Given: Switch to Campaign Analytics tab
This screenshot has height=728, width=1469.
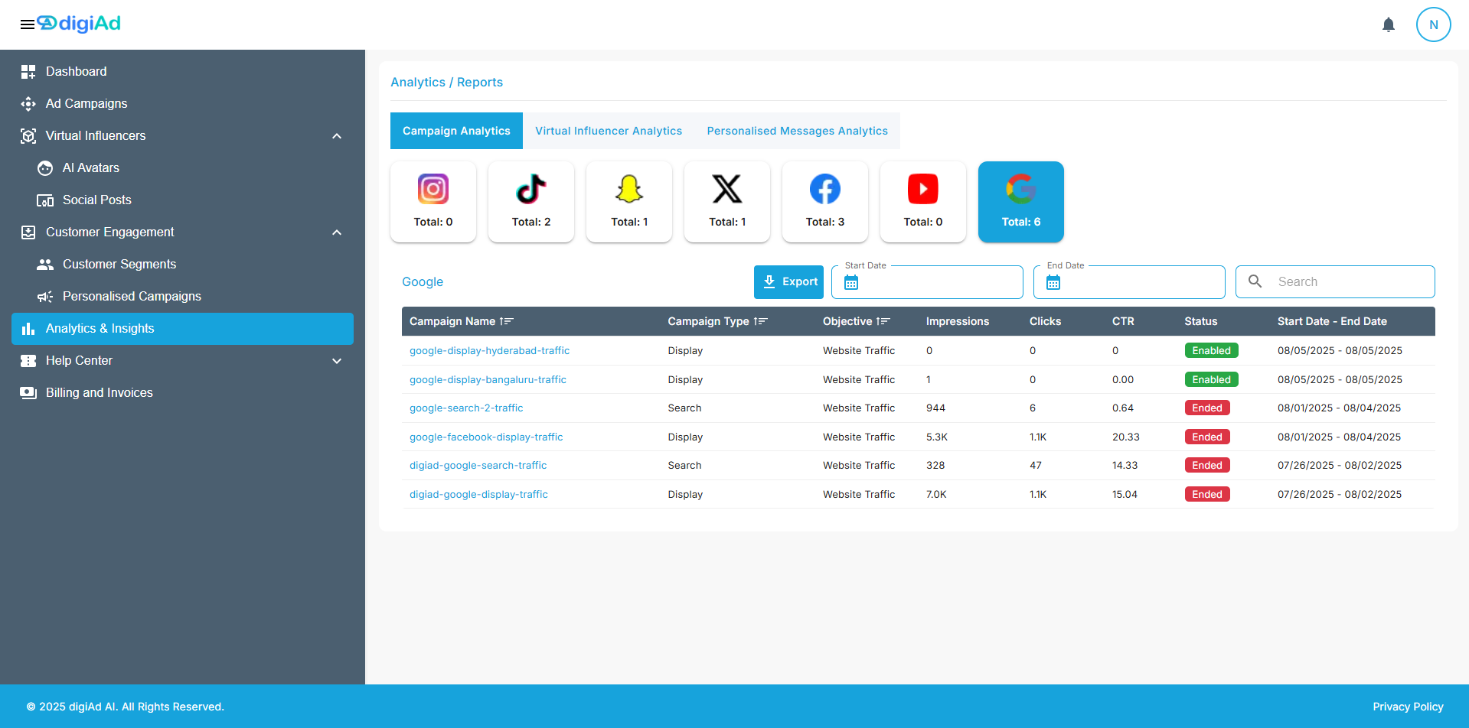Looking at the screenshot, I should pos(456,131).
